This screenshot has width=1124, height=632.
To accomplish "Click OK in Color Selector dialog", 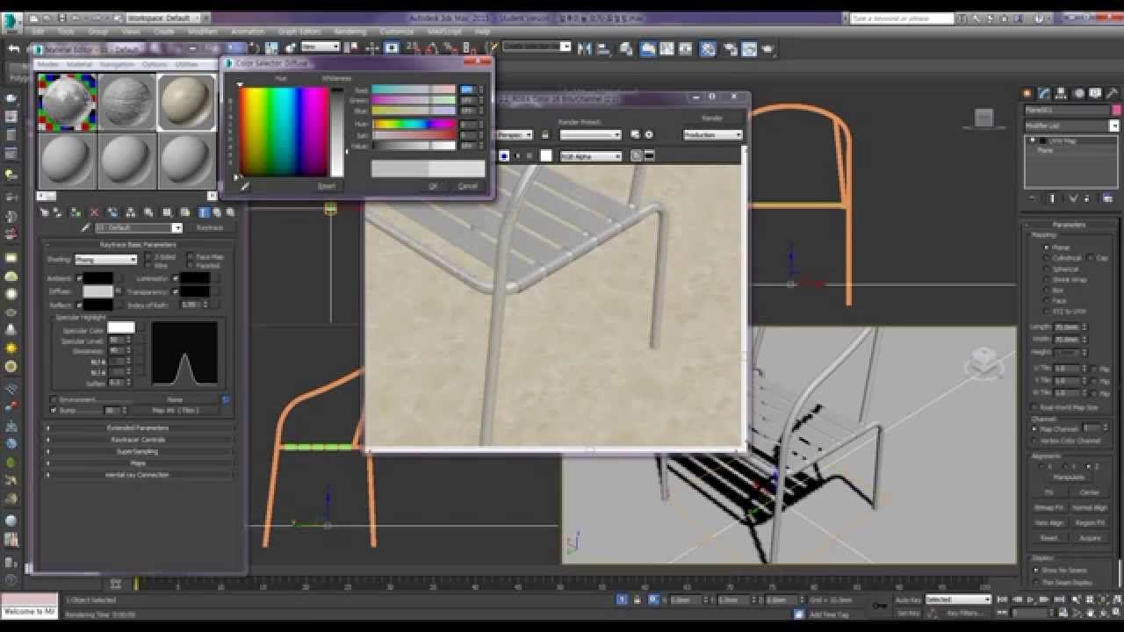I will point(432,186).
